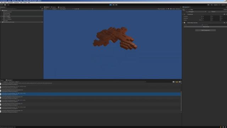Viewport: 227px width, 128px height.
Task: Toggle the Hierarchy panel lock icon
Action: tap(40, 7)
